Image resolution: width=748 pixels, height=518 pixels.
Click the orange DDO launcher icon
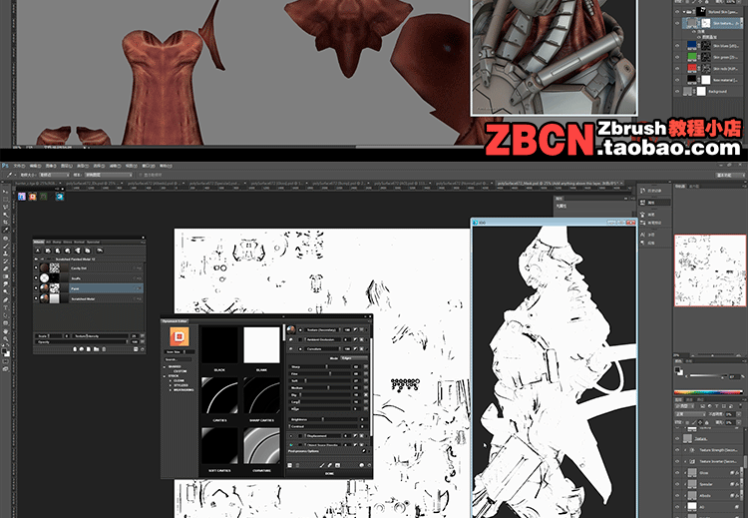click(33, 197)
